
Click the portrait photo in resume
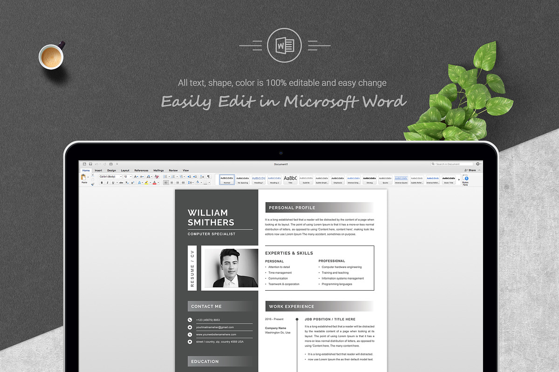point(232,268)
